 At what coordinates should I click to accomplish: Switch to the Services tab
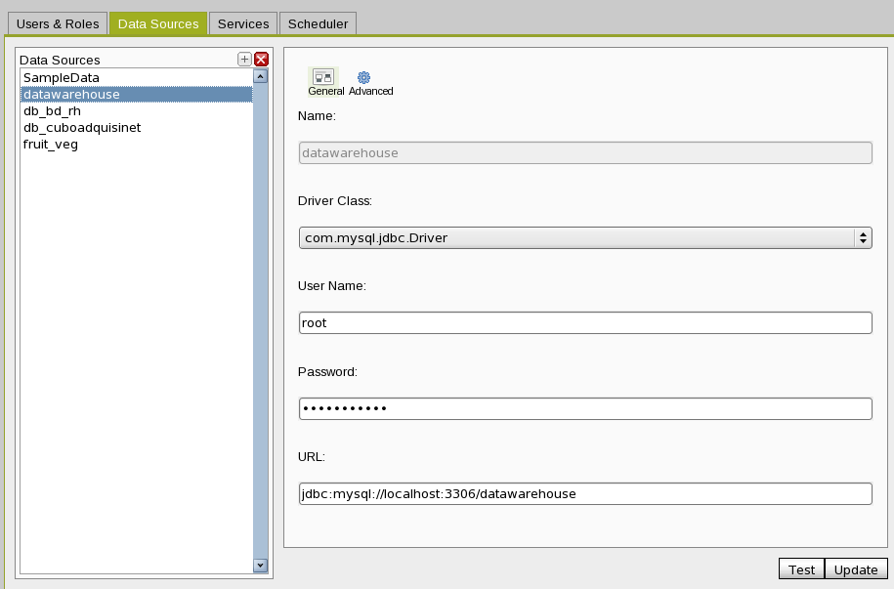(x=242, y=23)
